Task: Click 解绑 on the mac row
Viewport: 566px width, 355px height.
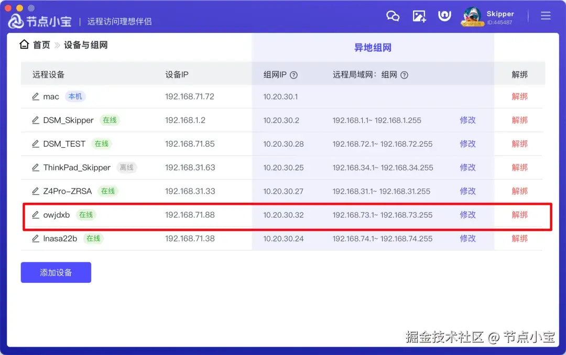Action: [519, 96]
